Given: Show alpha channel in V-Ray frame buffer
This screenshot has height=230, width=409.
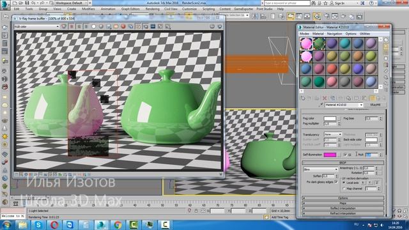Looking at the screenshot, I should click(x=94, y=27).
